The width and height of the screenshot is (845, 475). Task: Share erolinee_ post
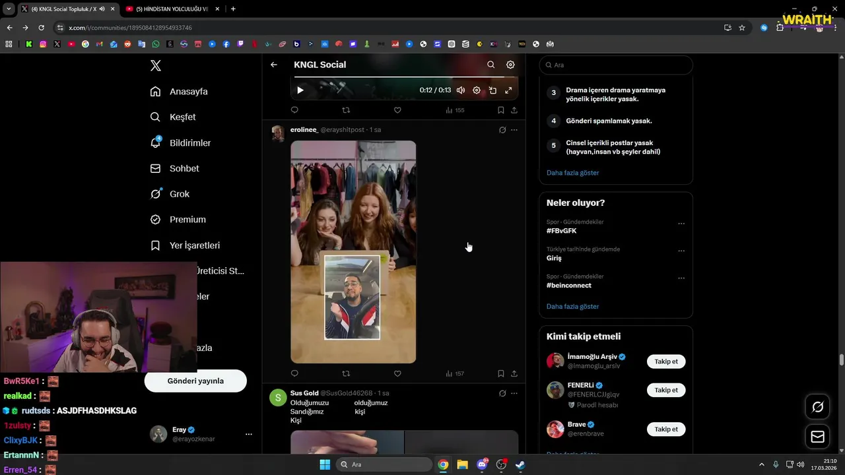coord(514,373)
